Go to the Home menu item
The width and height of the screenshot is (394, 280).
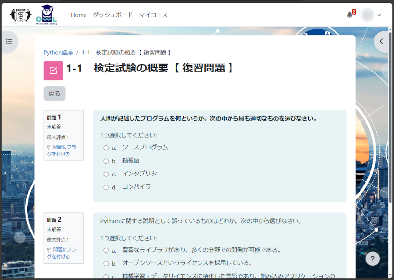(78, 15)
